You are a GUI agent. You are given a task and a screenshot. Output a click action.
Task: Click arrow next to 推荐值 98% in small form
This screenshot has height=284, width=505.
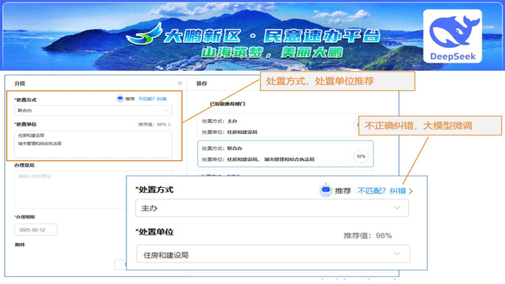pos(169,125)
